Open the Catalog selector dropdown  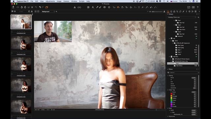coord(182,17)
